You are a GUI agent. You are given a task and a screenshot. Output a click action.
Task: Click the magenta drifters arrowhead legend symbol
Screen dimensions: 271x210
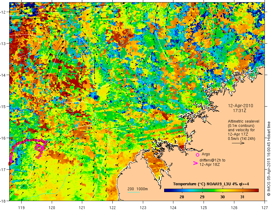pyautogui.click(x=196, y=163)
